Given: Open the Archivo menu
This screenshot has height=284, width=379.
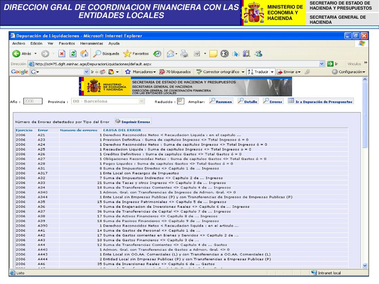Looking at the screenshot, I should (19, 44).
